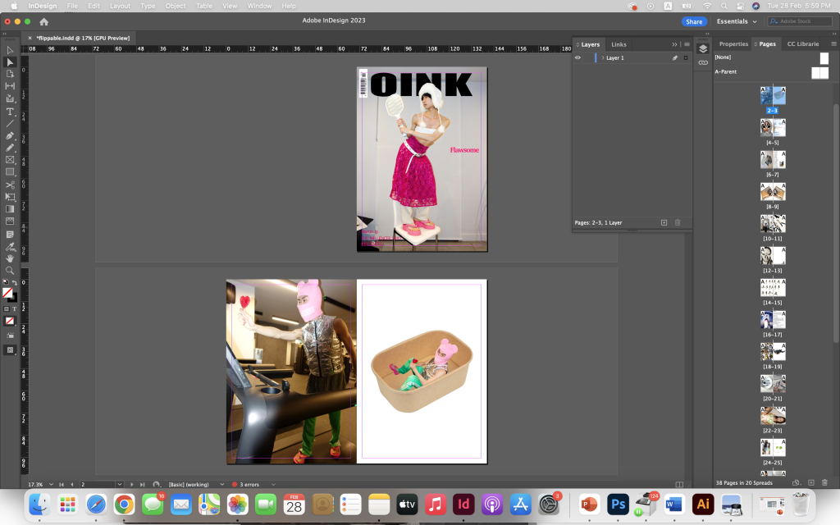
Task: Select the Rectangle Frame tool
Action: pyautogui.click(x=10, y=160)
